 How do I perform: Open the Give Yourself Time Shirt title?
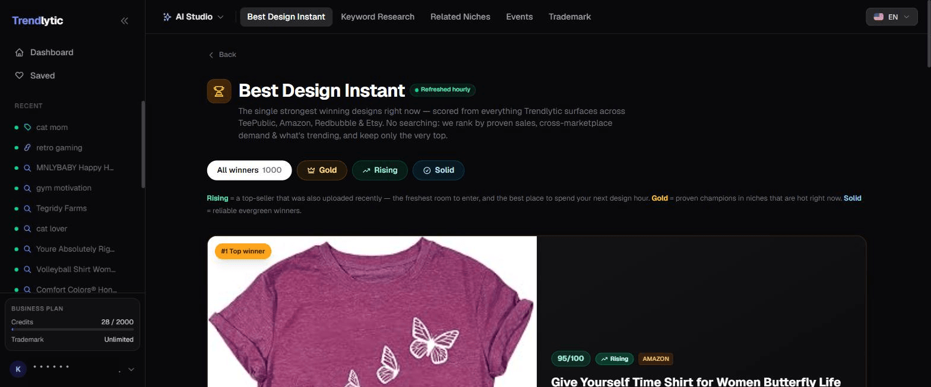pyautogui.click(x=696, y=382)
